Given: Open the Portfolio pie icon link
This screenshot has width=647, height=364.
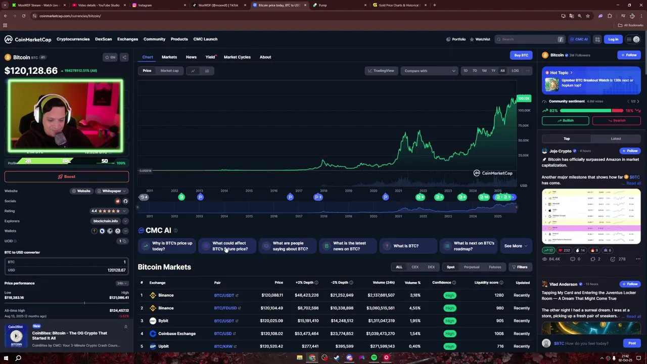Looking at the screenshot, I should point(456,39).
